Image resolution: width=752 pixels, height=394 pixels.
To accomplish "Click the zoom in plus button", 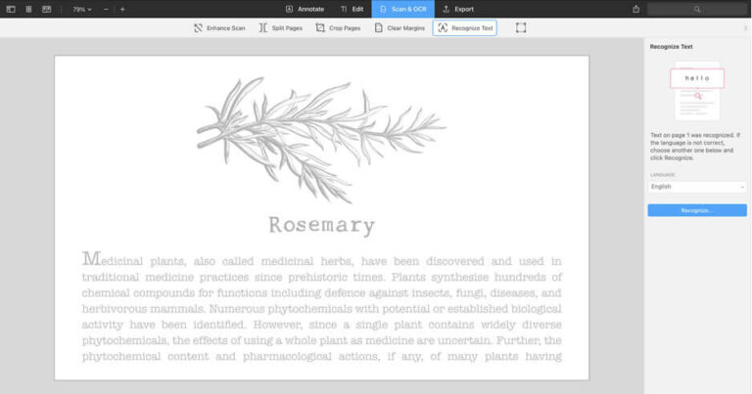I will pos(122,9).
